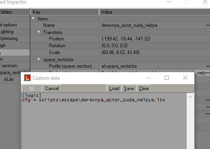Click the Clear button
Image resolution: width=210 pixels, height=149 pixels.
click(144, 89)
